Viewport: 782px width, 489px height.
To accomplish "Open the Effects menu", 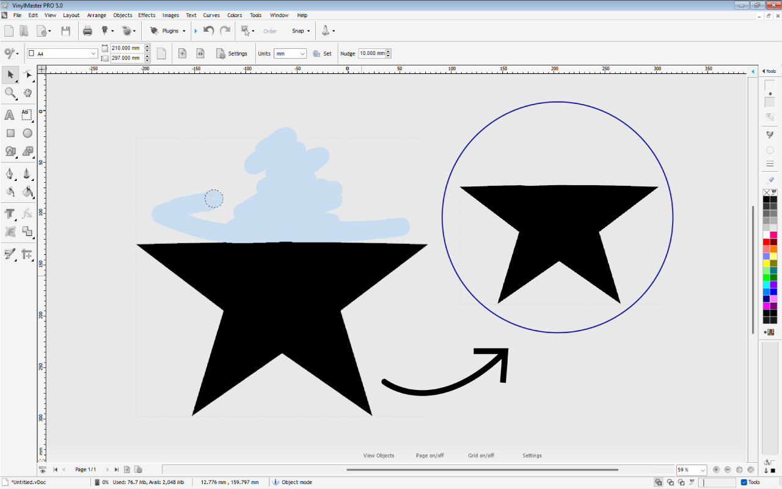I will [x=147, y=15].
